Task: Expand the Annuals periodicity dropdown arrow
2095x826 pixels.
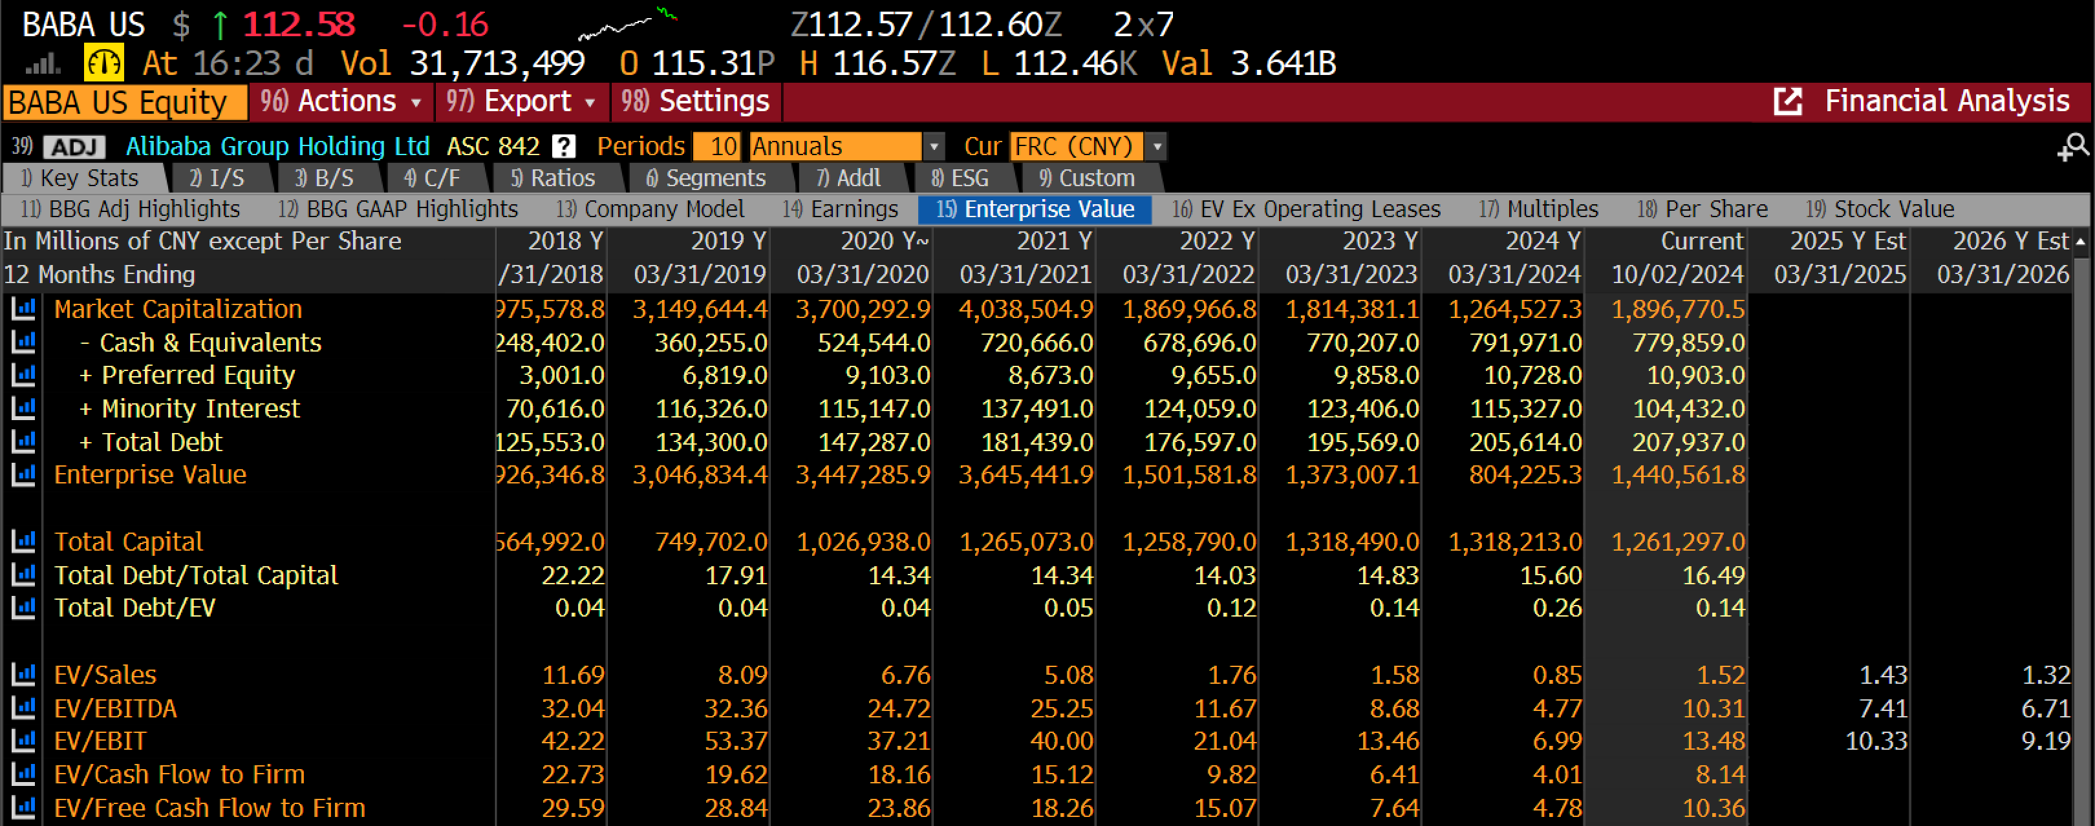Action: [934, 147]
